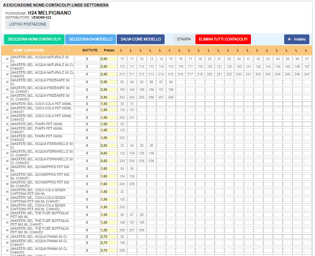Screen dimensions: 315x256
Task: Remove ACQUA FRIZZANTE 50 CL CHIAVE2 row
Action: coord(7,97)
